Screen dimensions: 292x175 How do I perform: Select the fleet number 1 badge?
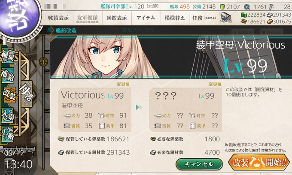tap(43, 62)
